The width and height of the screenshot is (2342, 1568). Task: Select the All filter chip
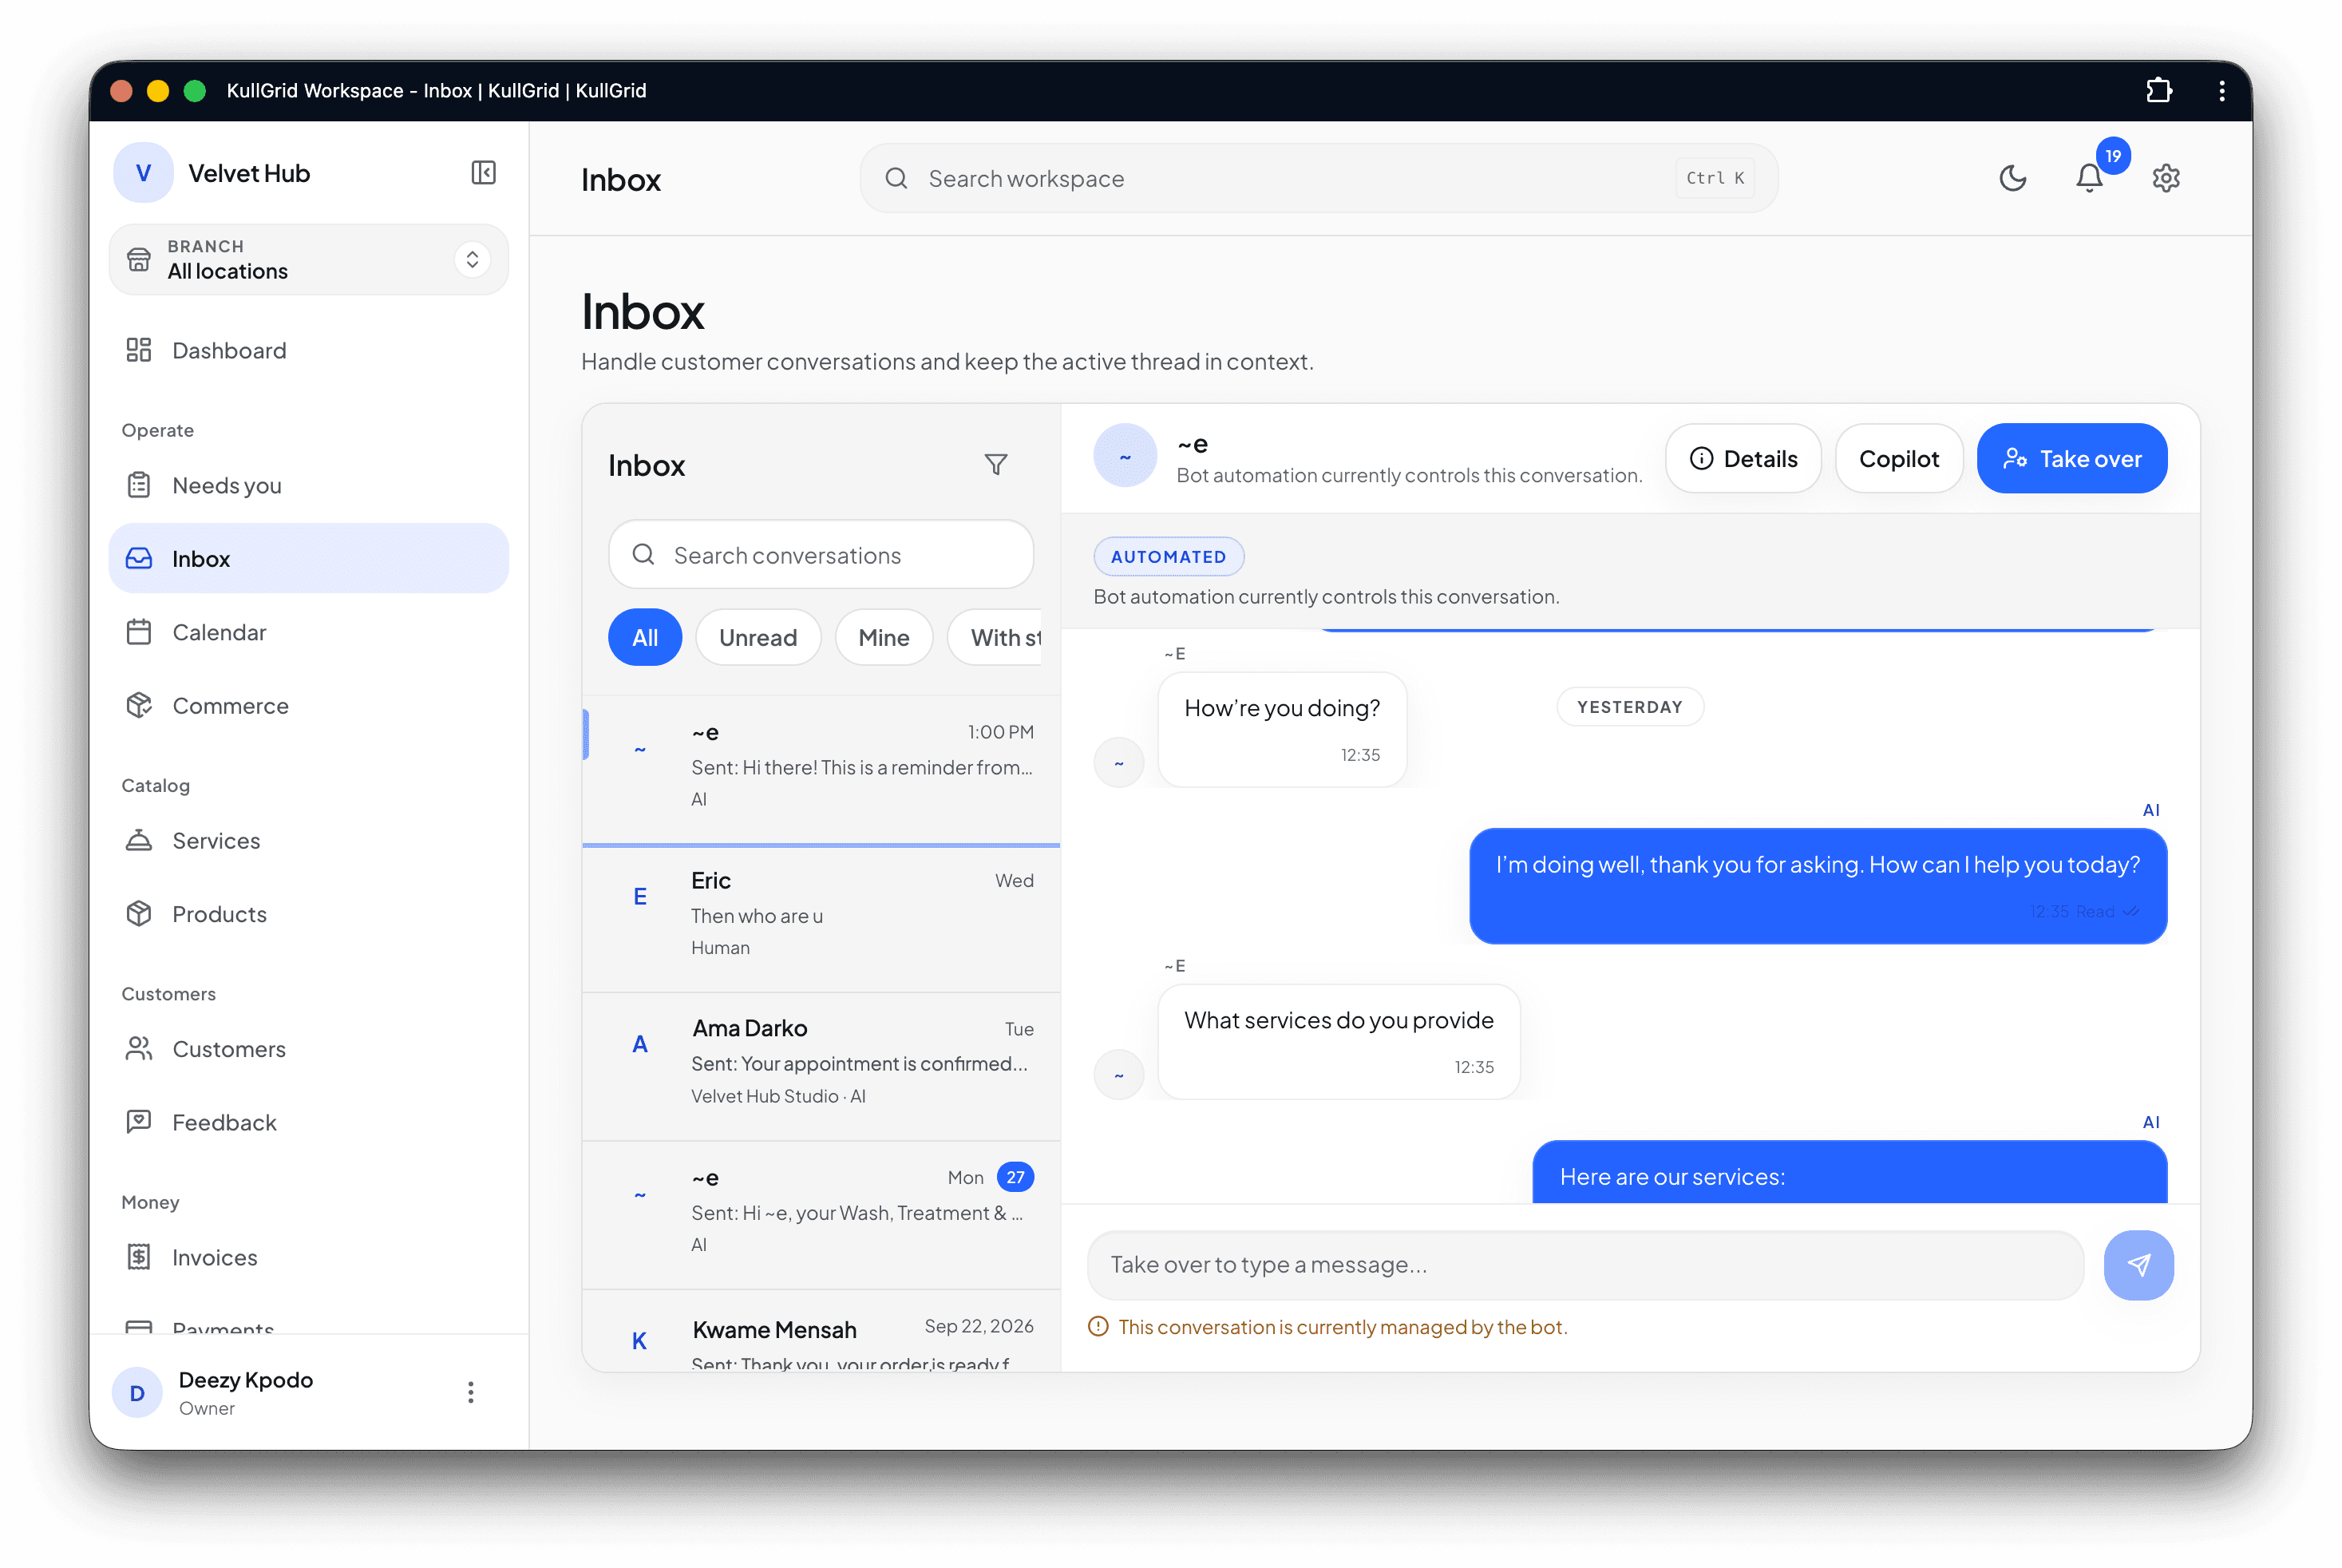645,637
